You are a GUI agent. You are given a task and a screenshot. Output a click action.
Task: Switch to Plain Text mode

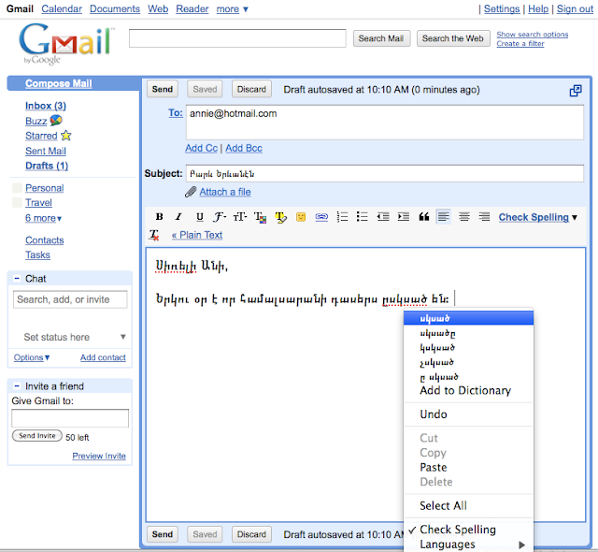tap(197, 235)
